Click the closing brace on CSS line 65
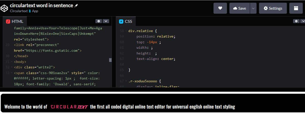This screenshot has width=305, height=134. pyautogui.click(x=129, y=70)
